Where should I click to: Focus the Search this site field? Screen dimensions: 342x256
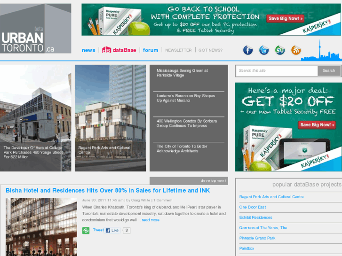point(277,70)
